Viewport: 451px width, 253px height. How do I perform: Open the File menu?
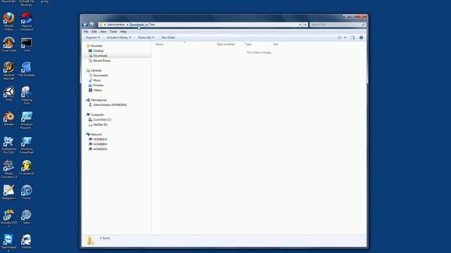(86, 32)
